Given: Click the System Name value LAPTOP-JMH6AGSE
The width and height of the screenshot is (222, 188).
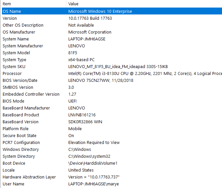Looking at the screenshot, I should tap(87, 39).
